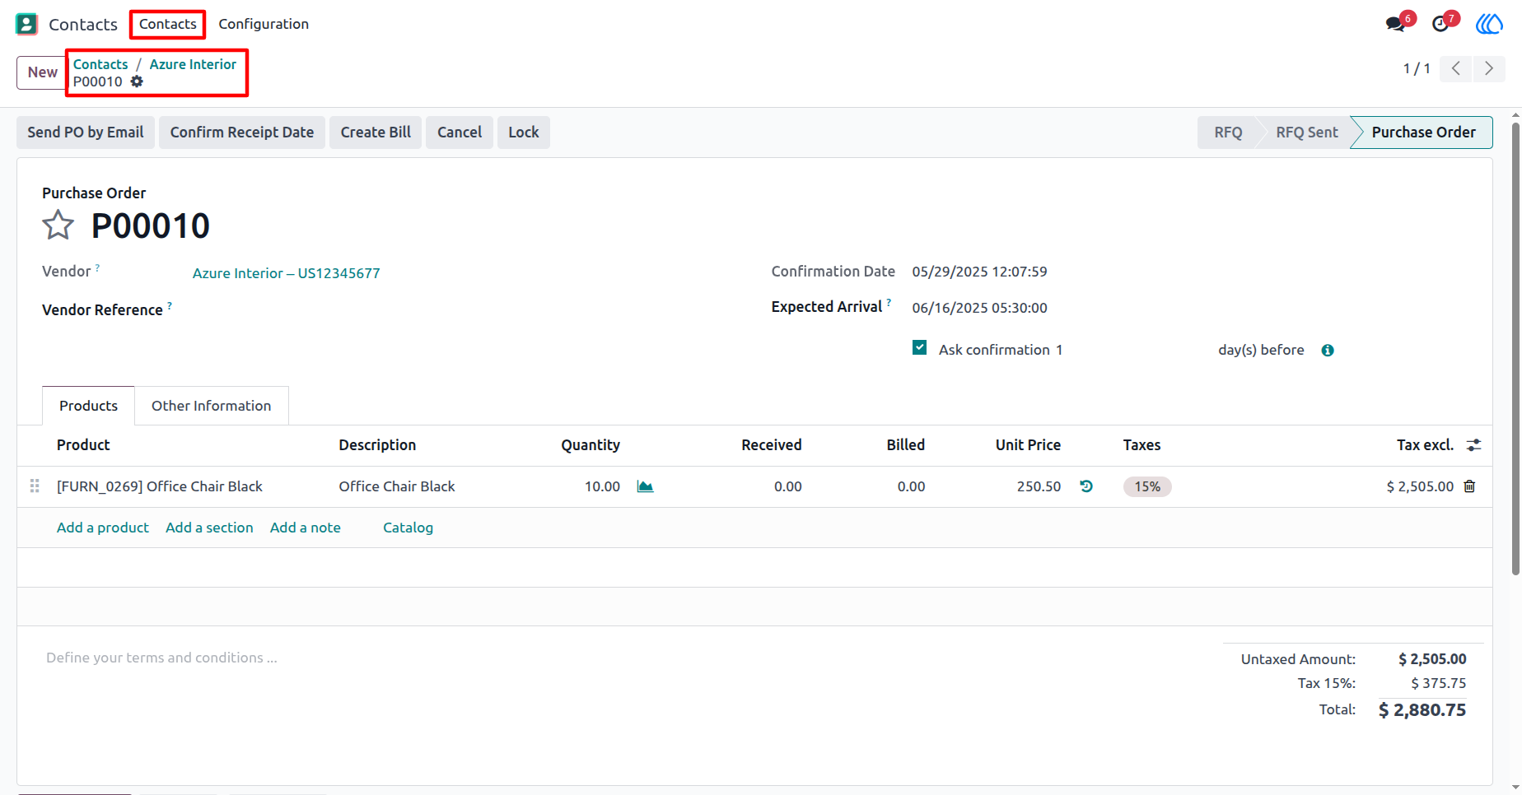
Task: Select the Purchase Order status stage
Action: click(1423, 132)
